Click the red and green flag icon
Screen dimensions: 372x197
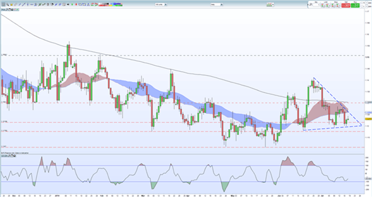(92, 4)
